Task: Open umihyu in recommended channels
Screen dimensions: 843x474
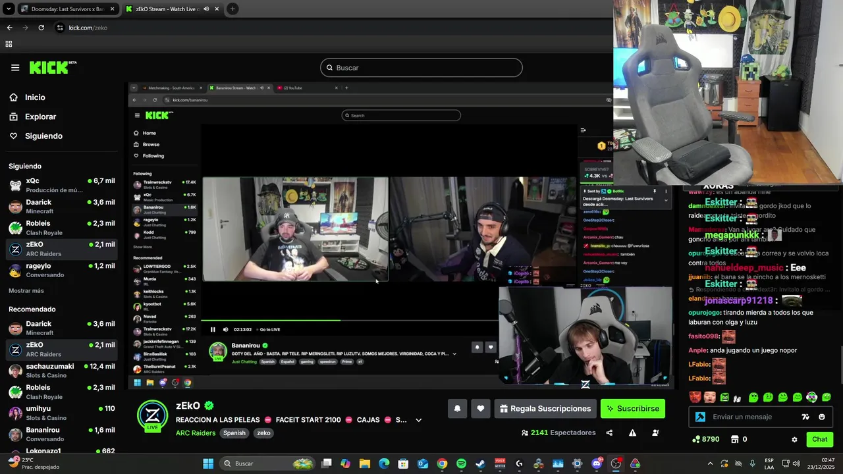Action: pos(62,413)
